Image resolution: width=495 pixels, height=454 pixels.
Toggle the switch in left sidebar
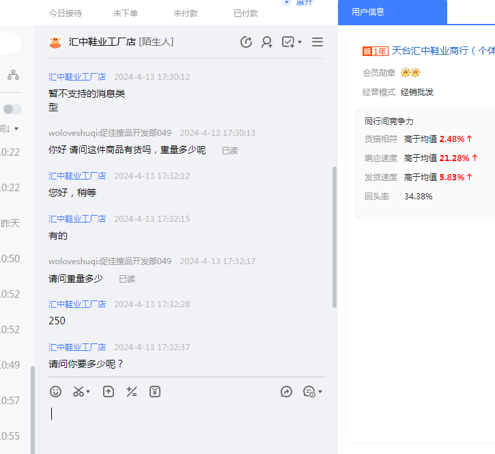(x=12, y=109)
